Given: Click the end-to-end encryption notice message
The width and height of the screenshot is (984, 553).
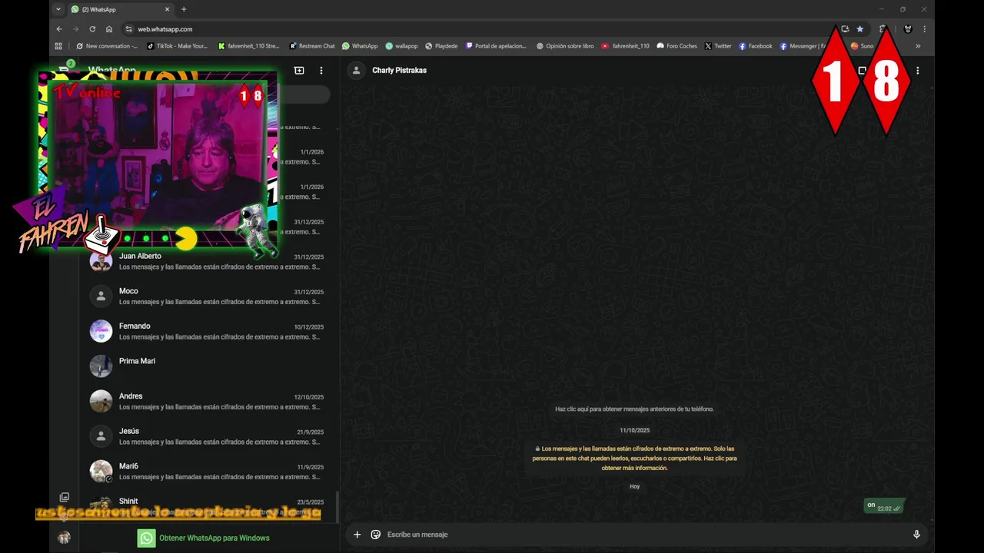Looking at the screenshot, I should tap(634, 459).
